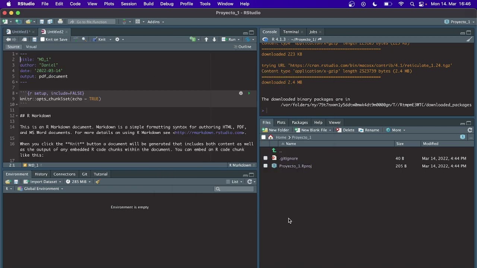Click the Create a project icon
This screenshot has width=477, height=268.
coord(18,22)
